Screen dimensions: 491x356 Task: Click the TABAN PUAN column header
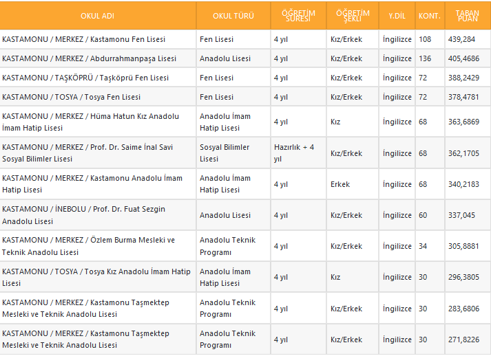coord(468,16)
